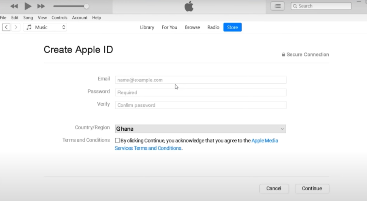The height and width of the screenshot is (201, 367).
Task: Click the Secure Connection lock icon
Action: point(283,54)
